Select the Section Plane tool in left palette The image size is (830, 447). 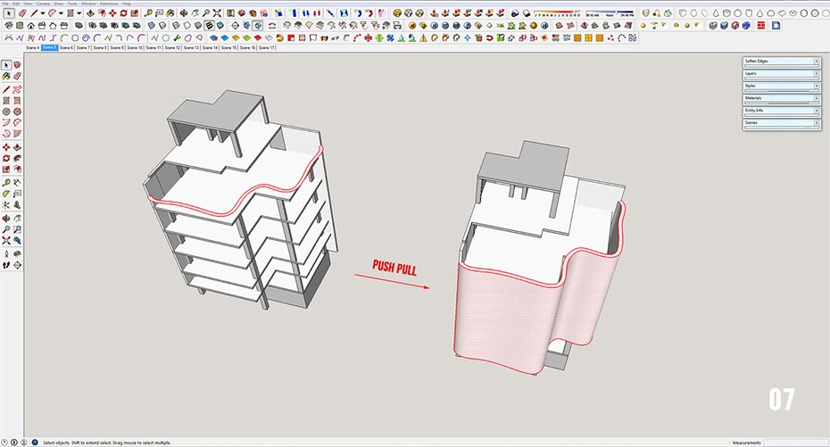(x=17, y=264)
